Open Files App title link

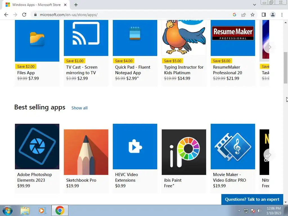26,73
